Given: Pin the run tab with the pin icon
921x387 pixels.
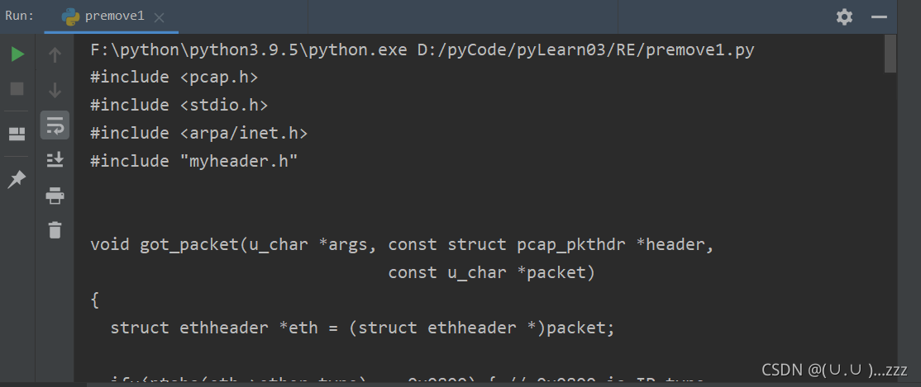Looking at the screenshot, I should click(17, 179).
